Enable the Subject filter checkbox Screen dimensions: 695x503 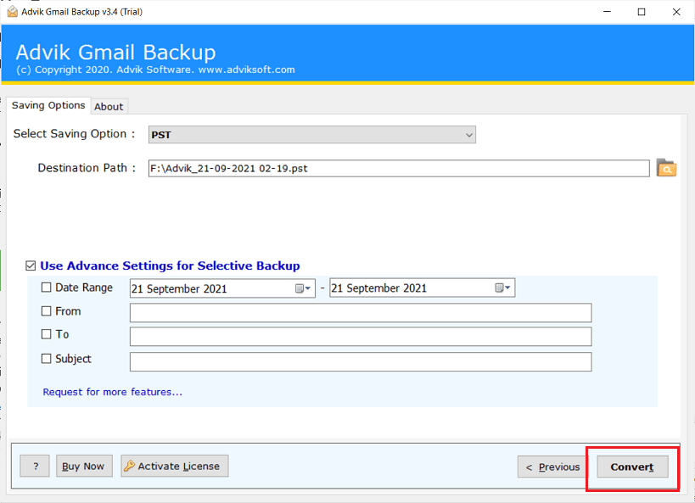point(46,359)
